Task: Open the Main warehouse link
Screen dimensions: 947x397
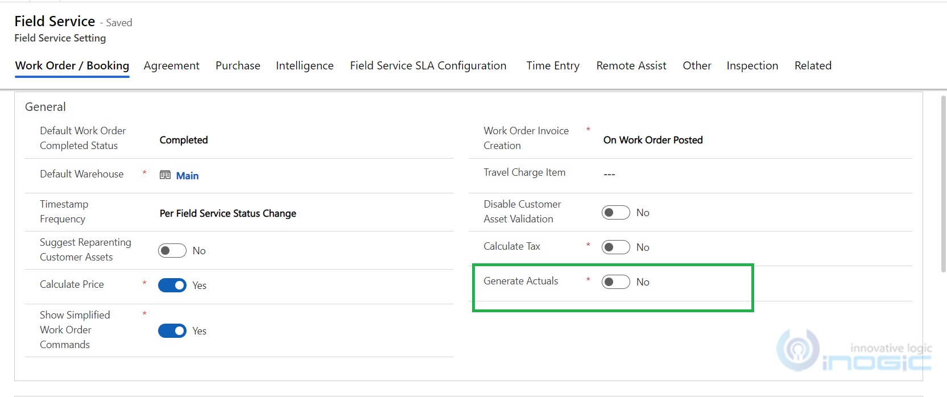Action: point(187,176)
